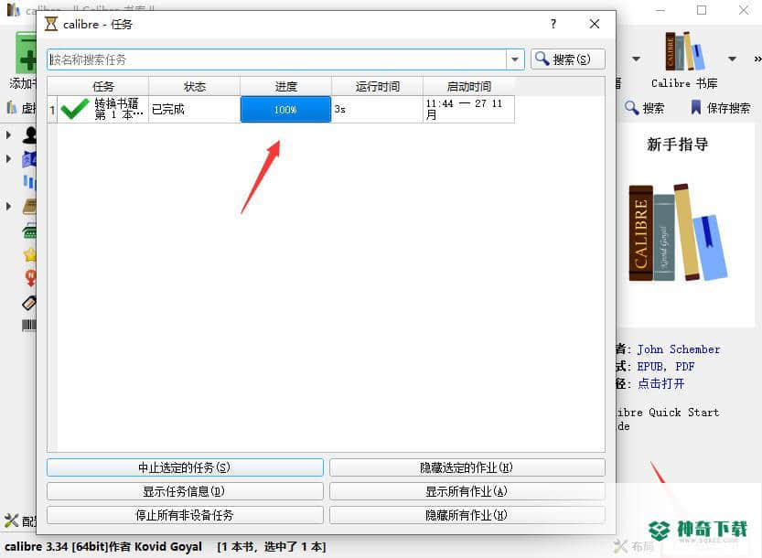Click the 搜索(S) button in the jobs dialog
The width and height of the screenshot is (762, 558).
tap(567, 59)
